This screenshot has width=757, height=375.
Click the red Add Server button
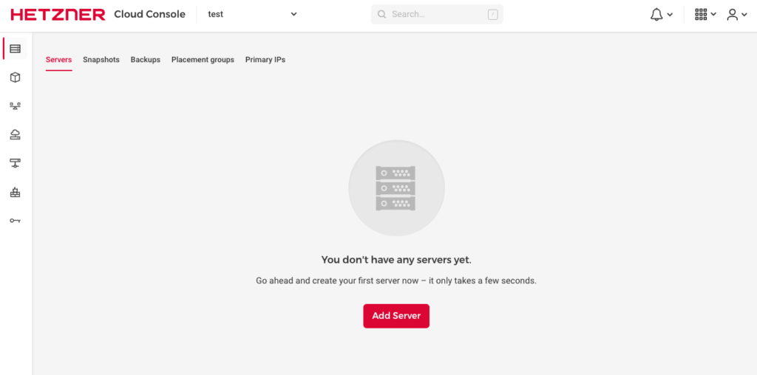(x=396, y=316)
